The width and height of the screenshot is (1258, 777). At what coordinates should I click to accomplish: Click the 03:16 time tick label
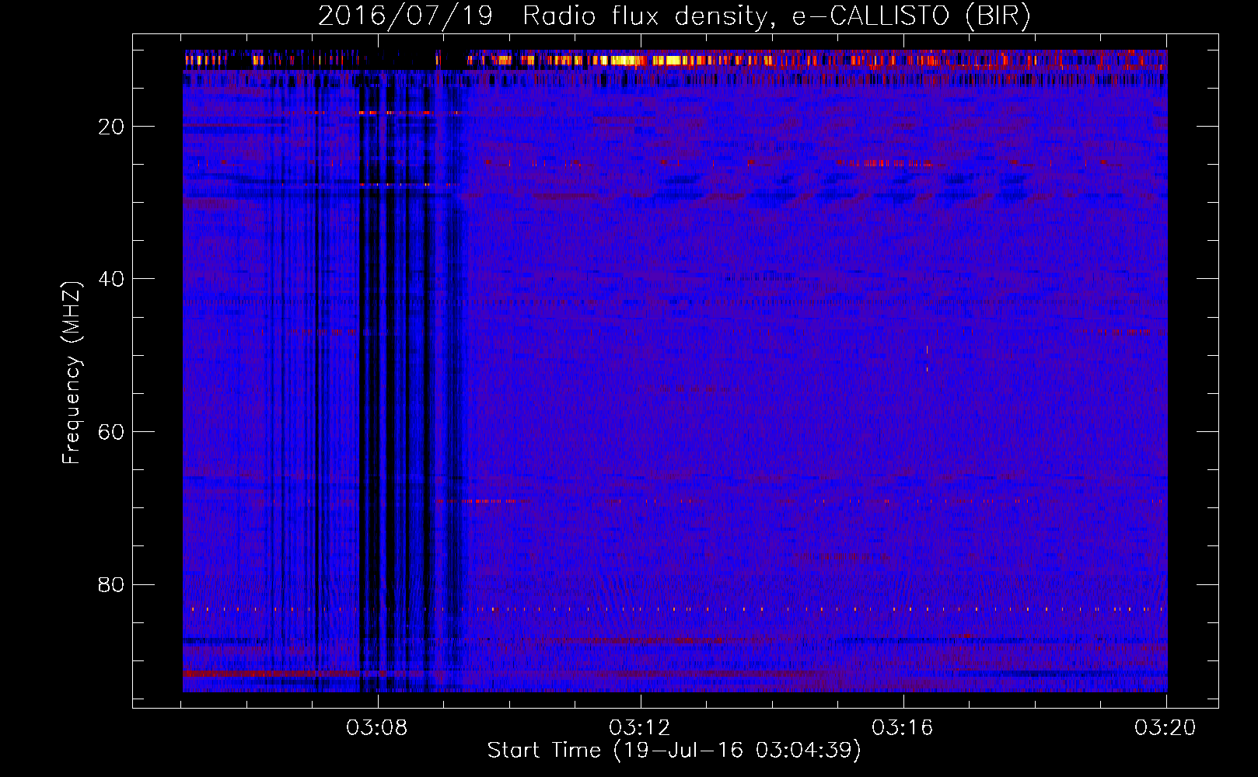903,728
